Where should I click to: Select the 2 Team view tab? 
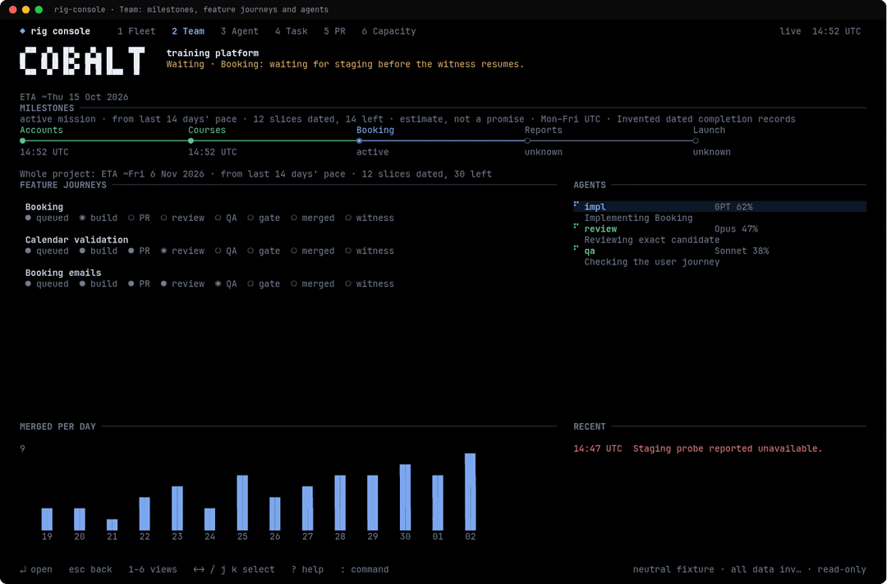pyautogui.click(x=188, y=31)
